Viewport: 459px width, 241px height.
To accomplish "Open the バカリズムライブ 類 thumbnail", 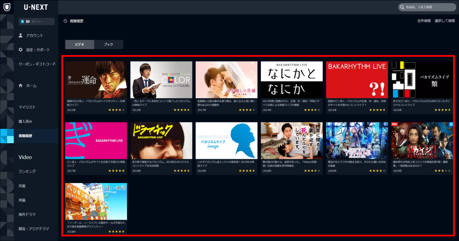I will pyautogui.click(x=422, y=80).
